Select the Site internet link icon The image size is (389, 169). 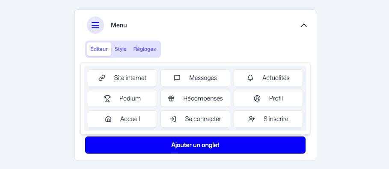(102, 78)
